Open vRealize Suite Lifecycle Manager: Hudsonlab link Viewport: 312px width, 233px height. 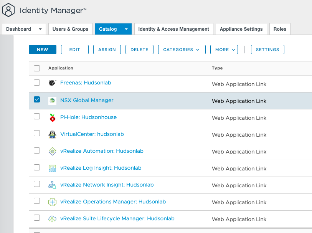(117, 219)
